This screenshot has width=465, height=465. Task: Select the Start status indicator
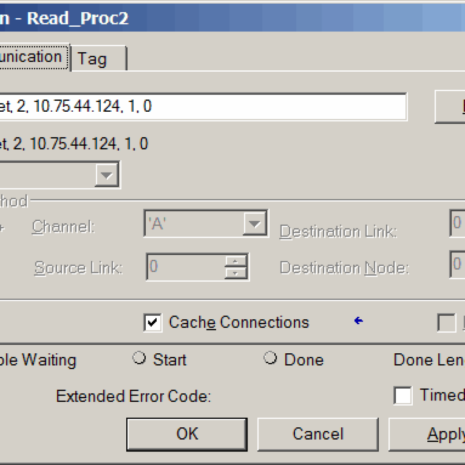pyautogui.click(x=139, y=358)
